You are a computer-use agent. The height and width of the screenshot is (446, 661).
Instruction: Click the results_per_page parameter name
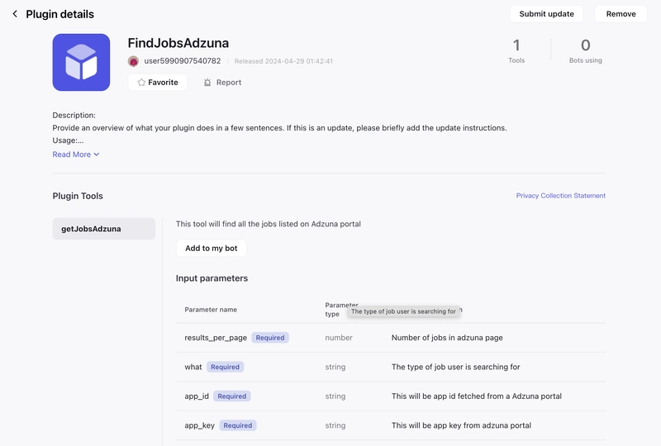point(216,338)
